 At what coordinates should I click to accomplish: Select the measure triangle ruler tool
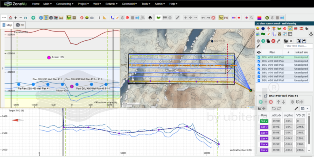105,18
